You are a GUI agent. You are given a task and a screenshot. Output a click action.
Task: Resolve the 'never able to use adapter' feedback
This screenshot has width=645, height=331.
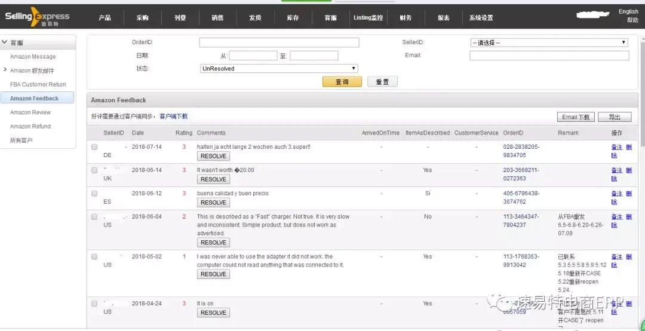pos(213,274)
